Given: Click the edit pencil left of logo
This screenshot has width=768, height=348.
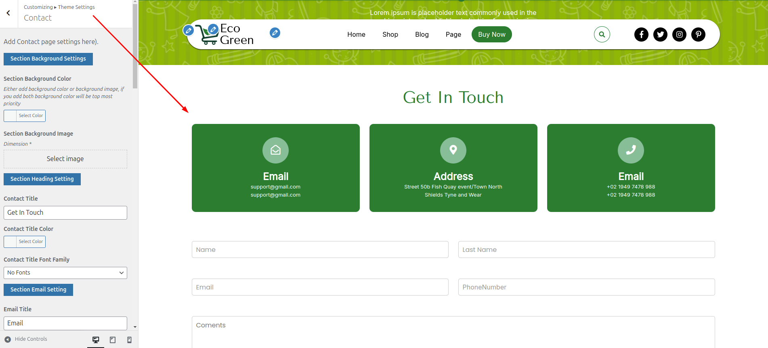Looking at the screenshot, I should [x=188, y=30].
